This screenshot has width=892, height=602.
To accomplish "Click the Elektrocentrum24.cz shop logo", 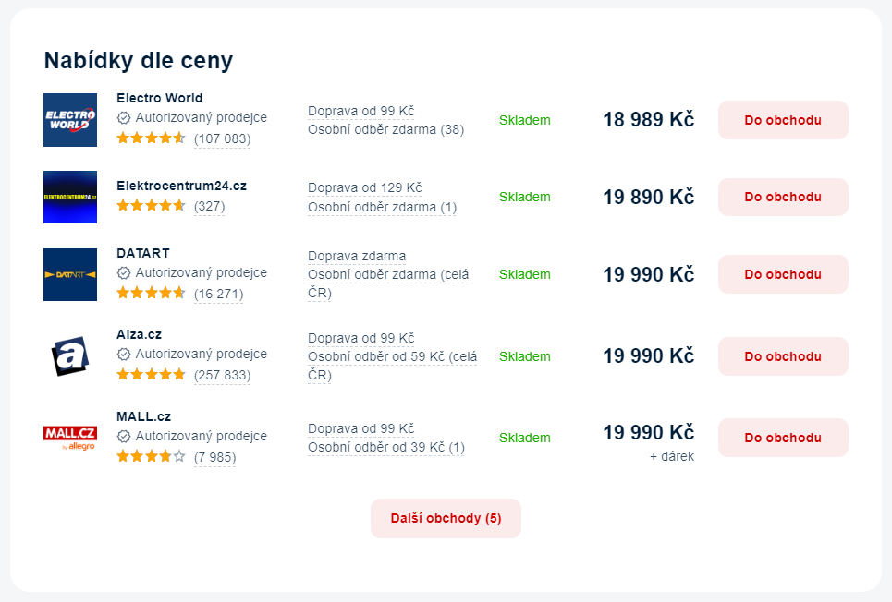I will point(70,198).
